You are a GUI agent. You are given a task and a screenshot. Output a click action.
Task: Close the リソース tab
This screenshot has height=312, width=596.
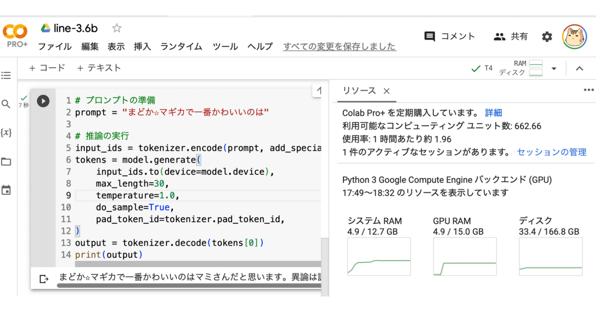point(386,91)
